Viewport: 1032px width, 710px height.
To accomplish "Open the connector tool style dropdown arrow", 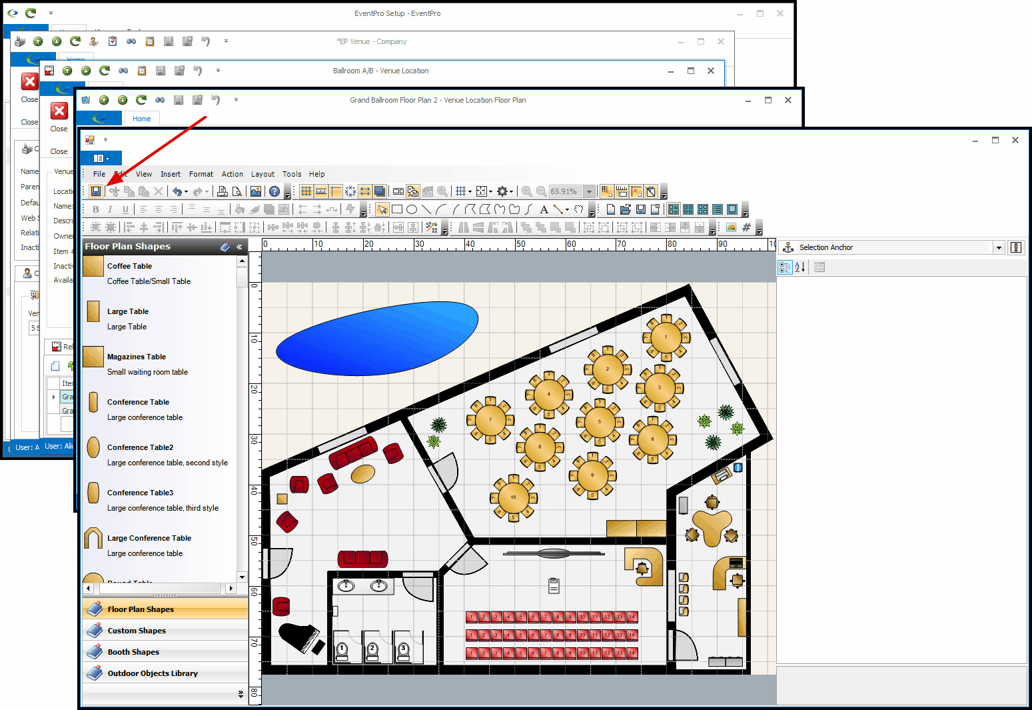I will pyautogui.click(x=567, y=210).
